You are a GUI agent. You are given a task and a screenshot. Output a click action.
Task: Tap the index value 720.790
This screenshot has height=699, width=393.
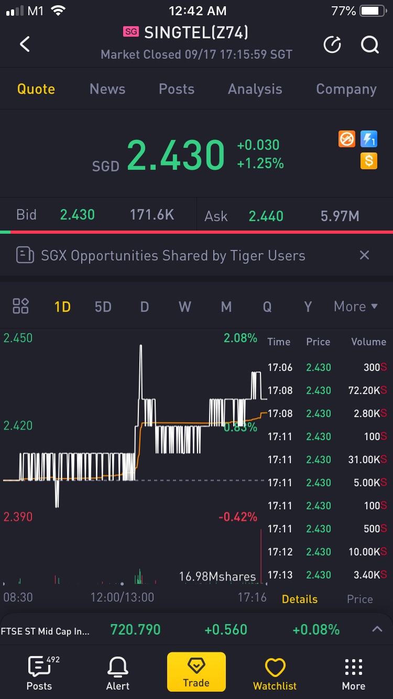[135, 629]
